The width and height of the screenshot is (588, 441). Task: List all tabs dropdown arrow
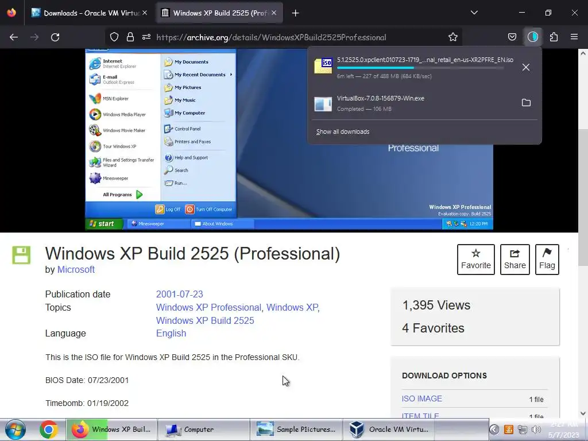[x=474, y=13]
